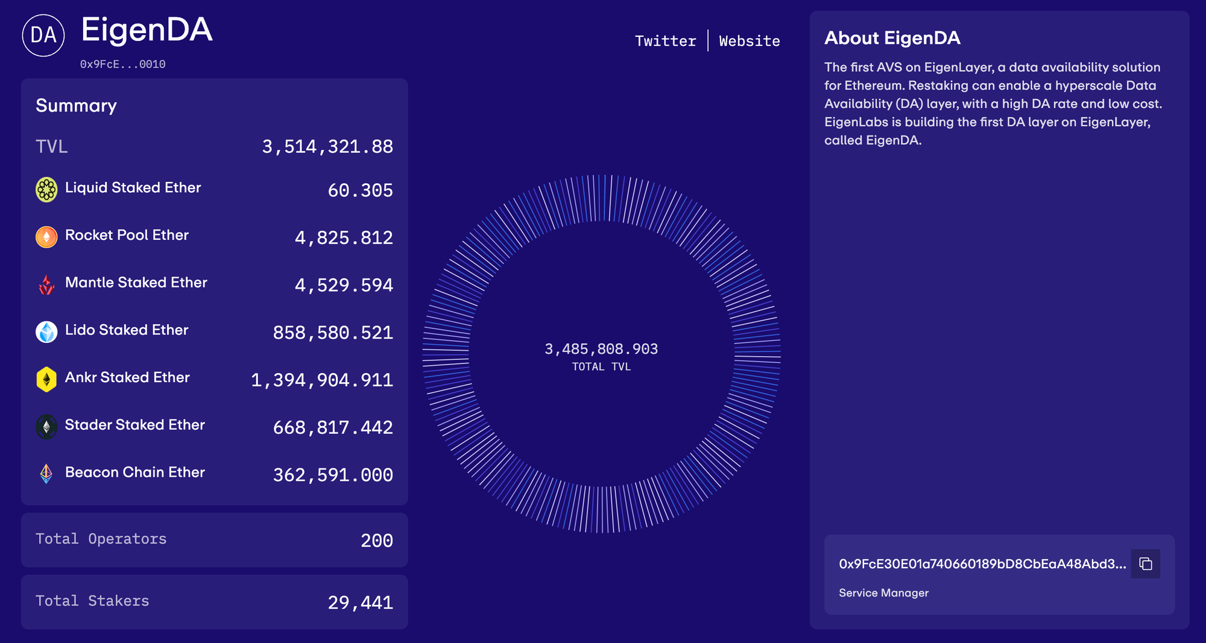Click the Stader Staked Ether dark icon
The width and height of the screenshot is (1206, 643).
coord(46,427)
